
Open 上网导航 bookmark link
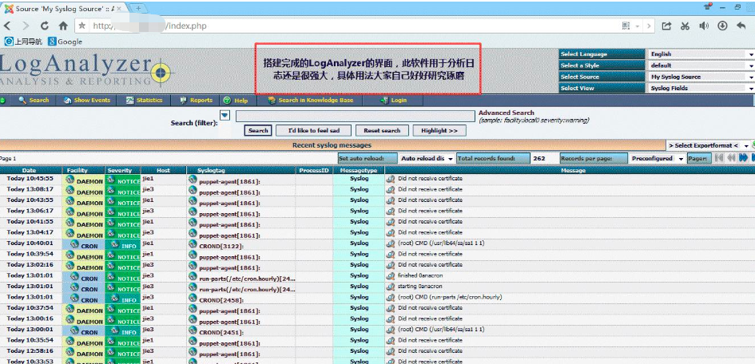(x=24, y=42)
